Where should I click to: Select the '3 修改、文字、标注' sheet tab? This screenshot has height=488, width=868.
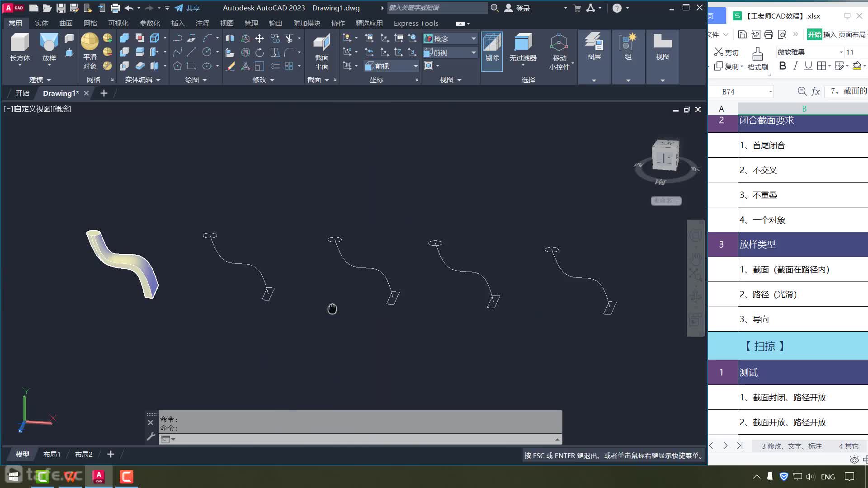792,446
